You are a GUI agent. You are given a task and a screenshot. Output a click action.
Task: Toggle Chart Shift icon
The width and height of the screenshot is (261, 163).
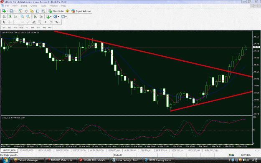(41, 17)
